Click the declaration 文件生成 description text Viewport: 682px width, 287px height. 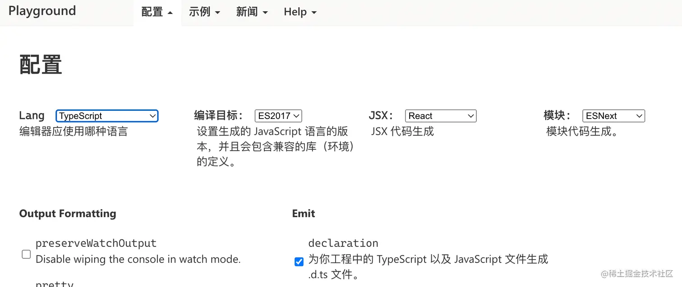pyautogui.click(x=428, y=267)
